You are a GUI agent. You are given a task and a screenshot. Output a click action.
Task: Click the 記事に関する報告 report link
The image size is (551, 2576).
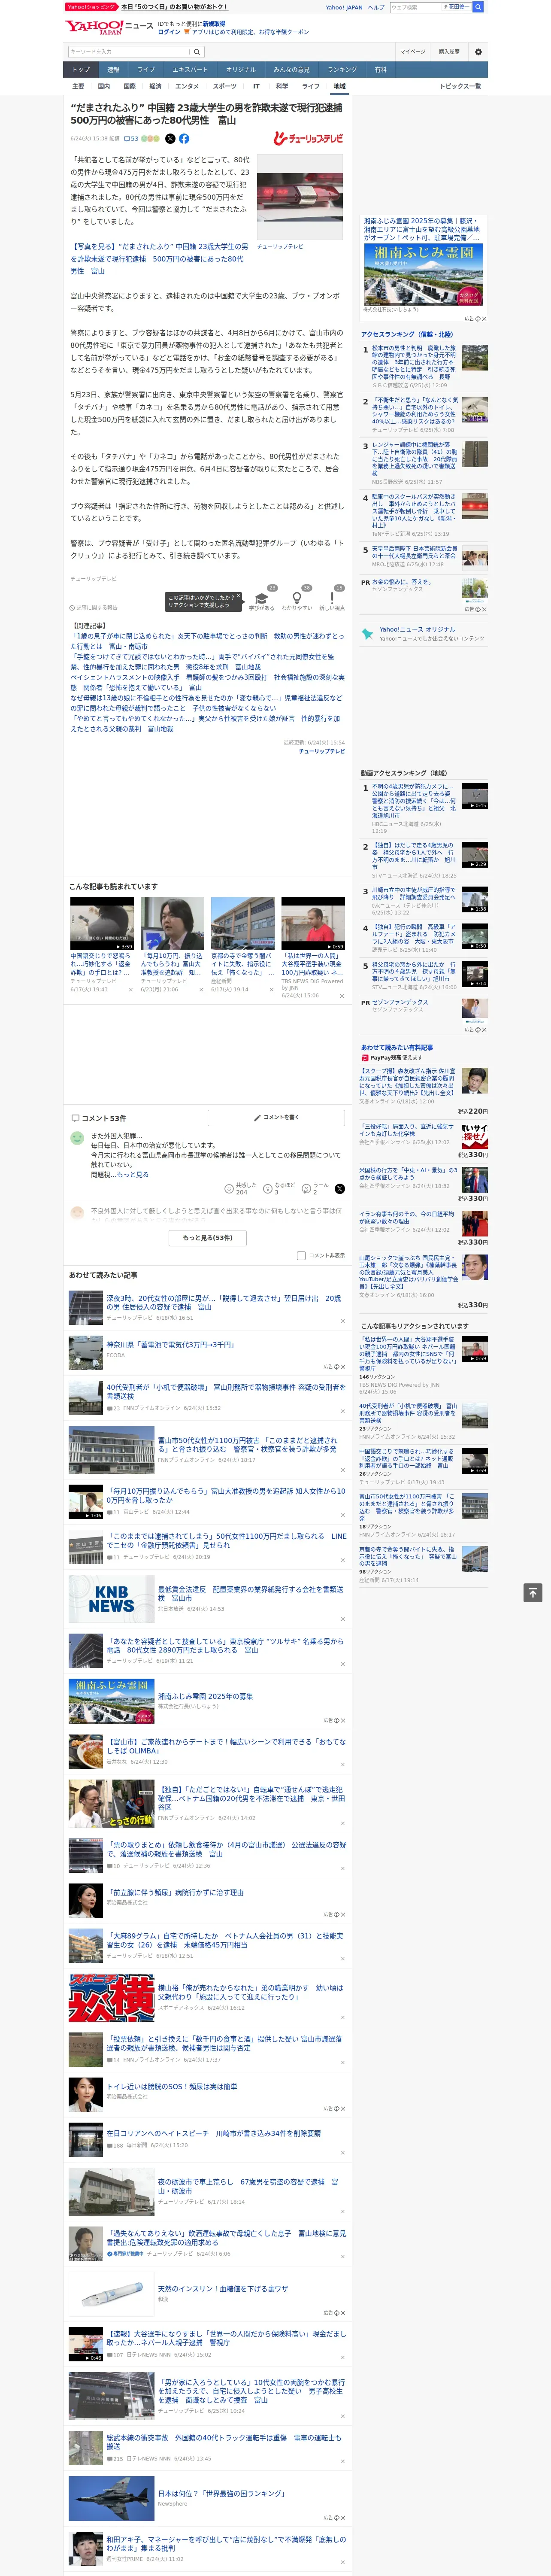[x=94, y=607]
